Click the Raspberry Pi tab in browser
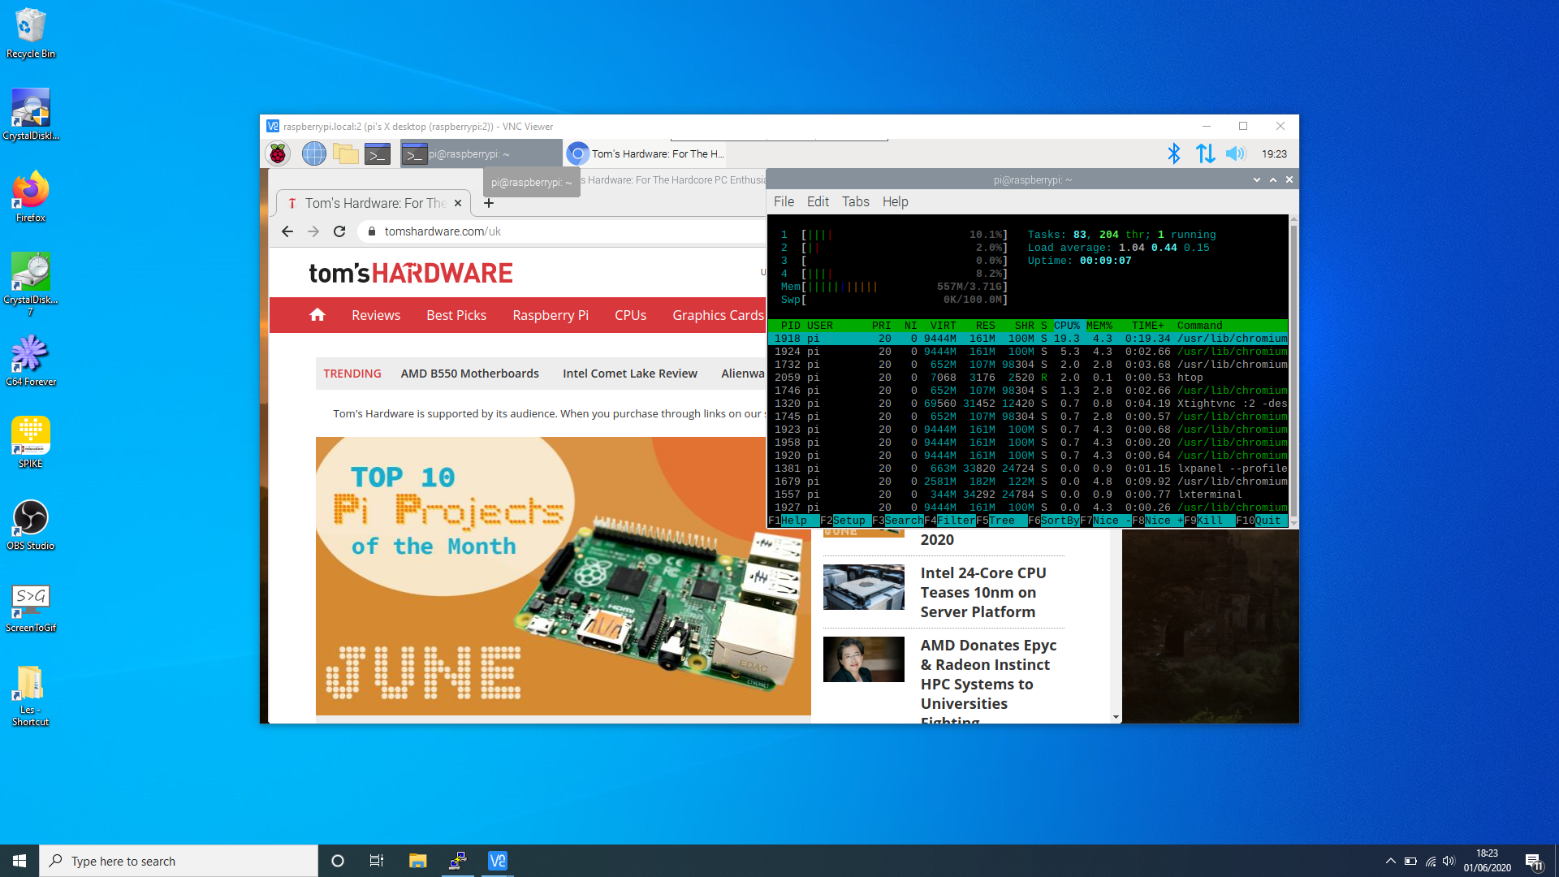Screen dimensions: 1559x877 coord(549,315)
